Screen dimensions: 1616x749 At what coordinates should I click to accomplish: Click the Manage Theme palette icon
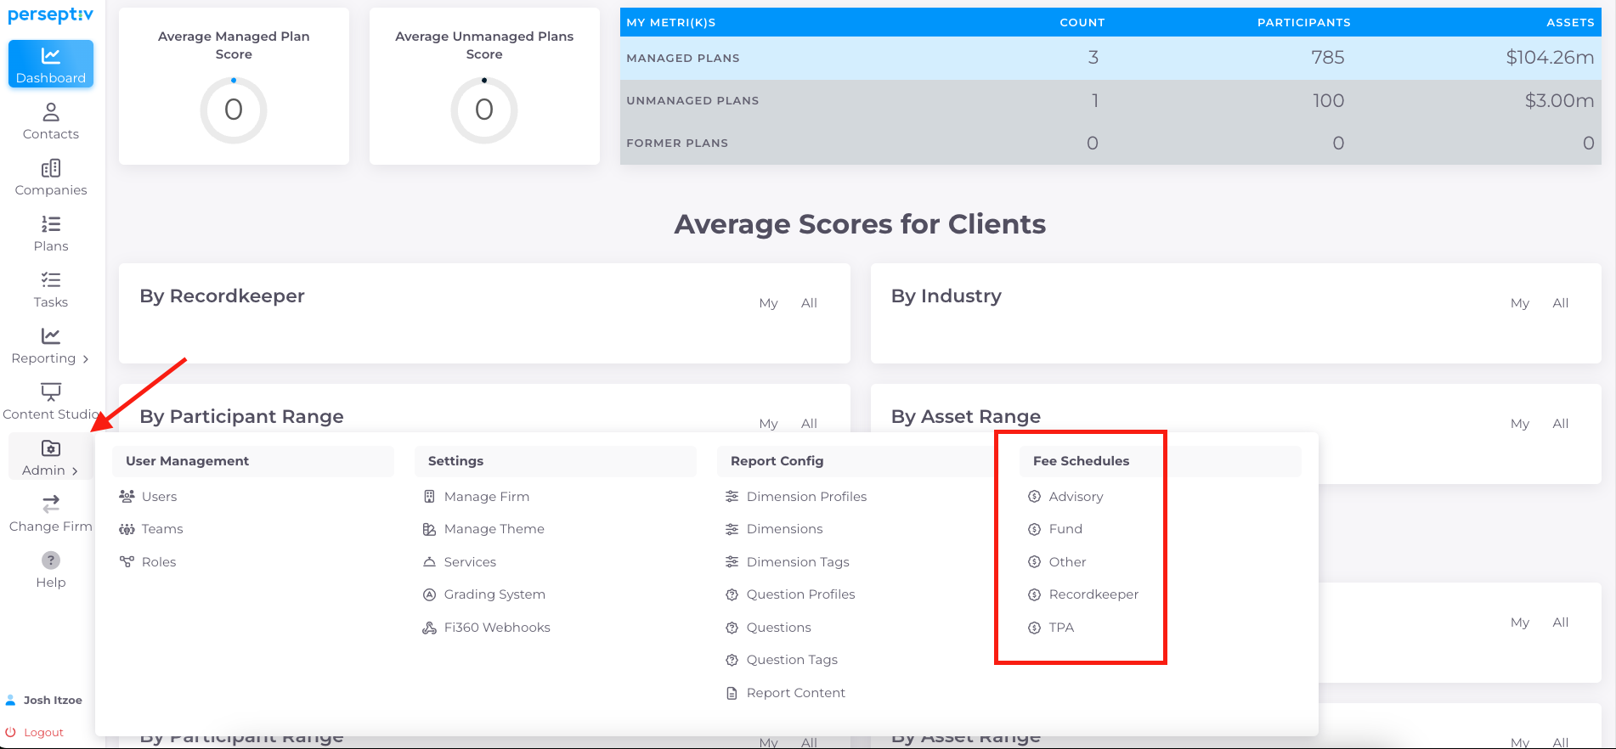429,529
